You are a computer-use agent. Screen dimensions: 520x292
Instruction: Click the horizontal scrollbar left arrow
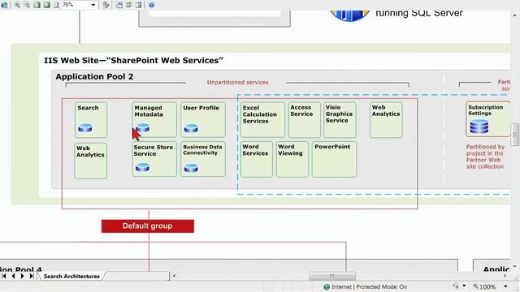coord(174,276)
